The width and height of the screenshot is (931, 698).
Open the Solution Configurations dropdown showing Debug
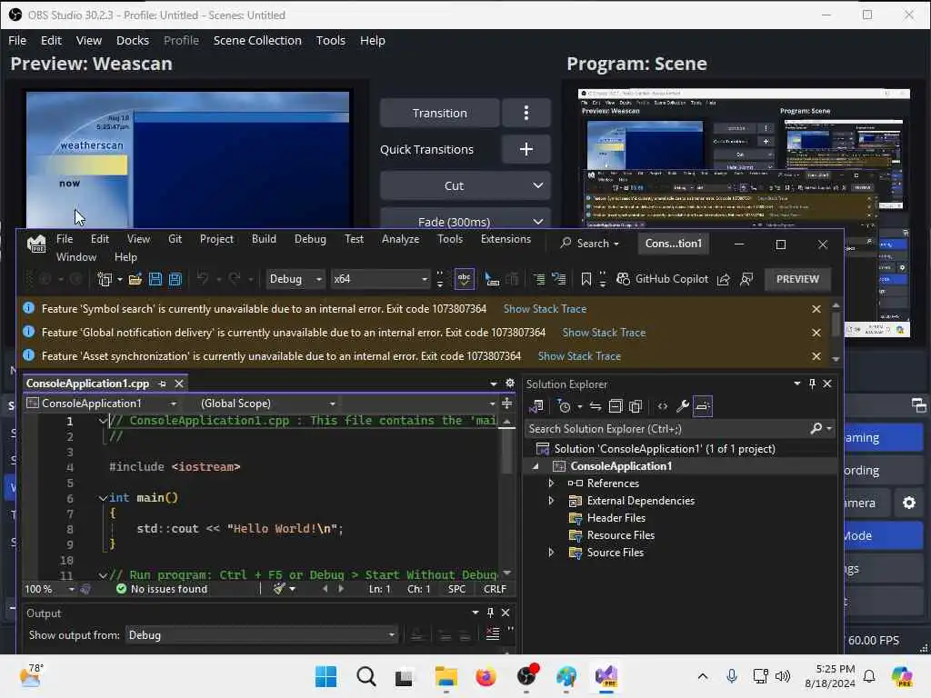(295, 279)
